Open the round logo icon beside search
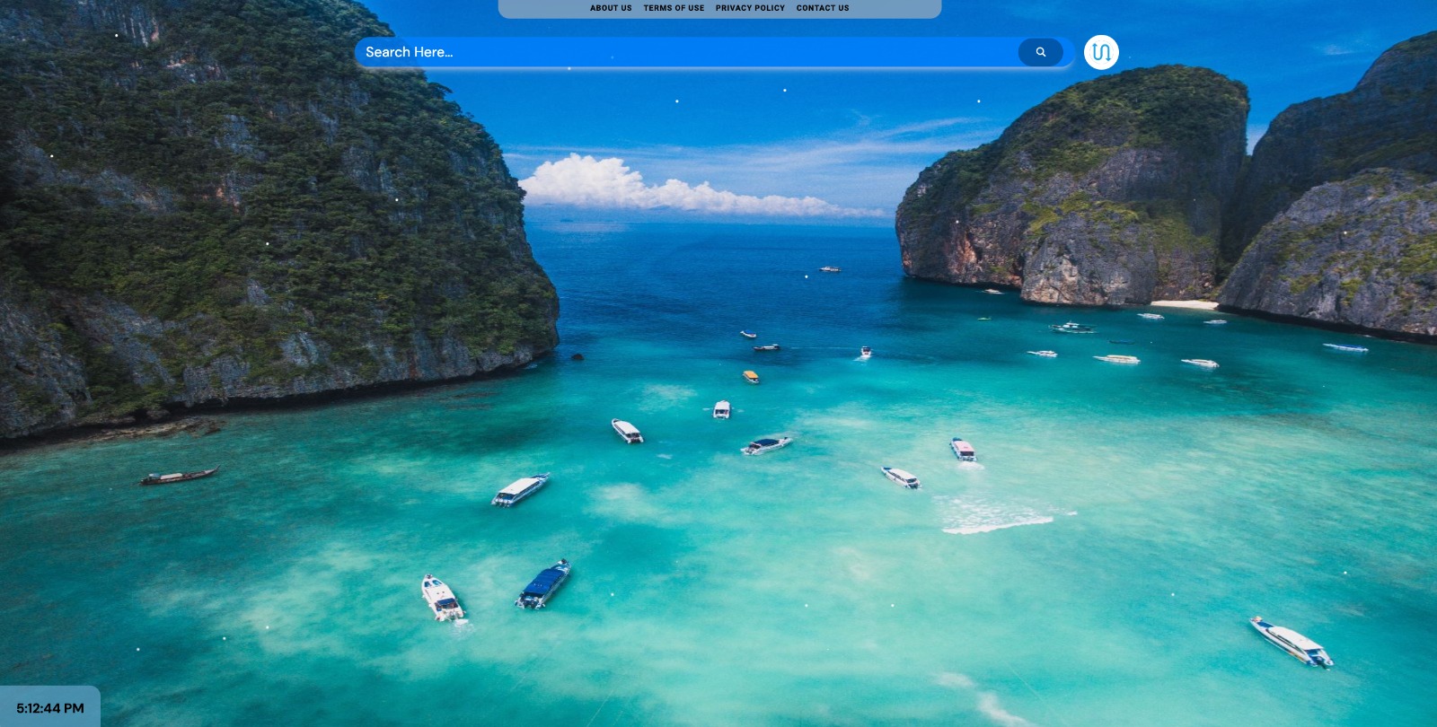The width and height of the screenshot is (1437, 727). coord(1101,52)
